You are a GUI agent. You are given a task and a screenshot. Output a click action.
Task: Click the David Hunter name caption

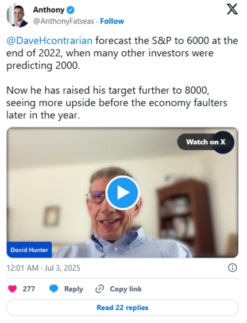coord(29,250)
